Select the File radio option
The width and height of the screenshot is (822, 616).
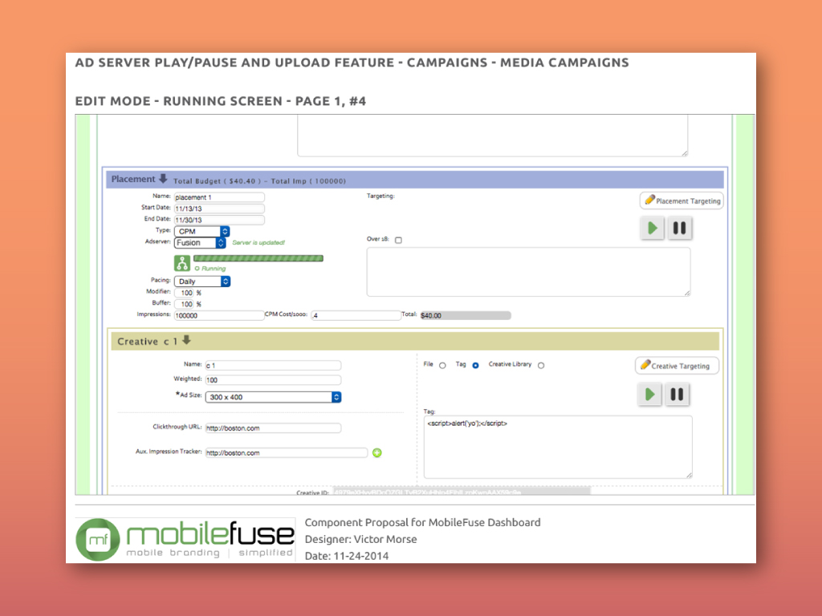[442, 366]
